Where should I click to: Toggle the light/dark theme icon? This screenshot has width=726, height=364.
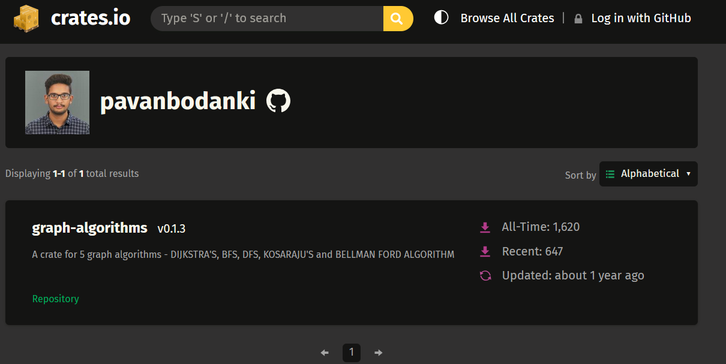pyautogui.click(x=441, y=18)
